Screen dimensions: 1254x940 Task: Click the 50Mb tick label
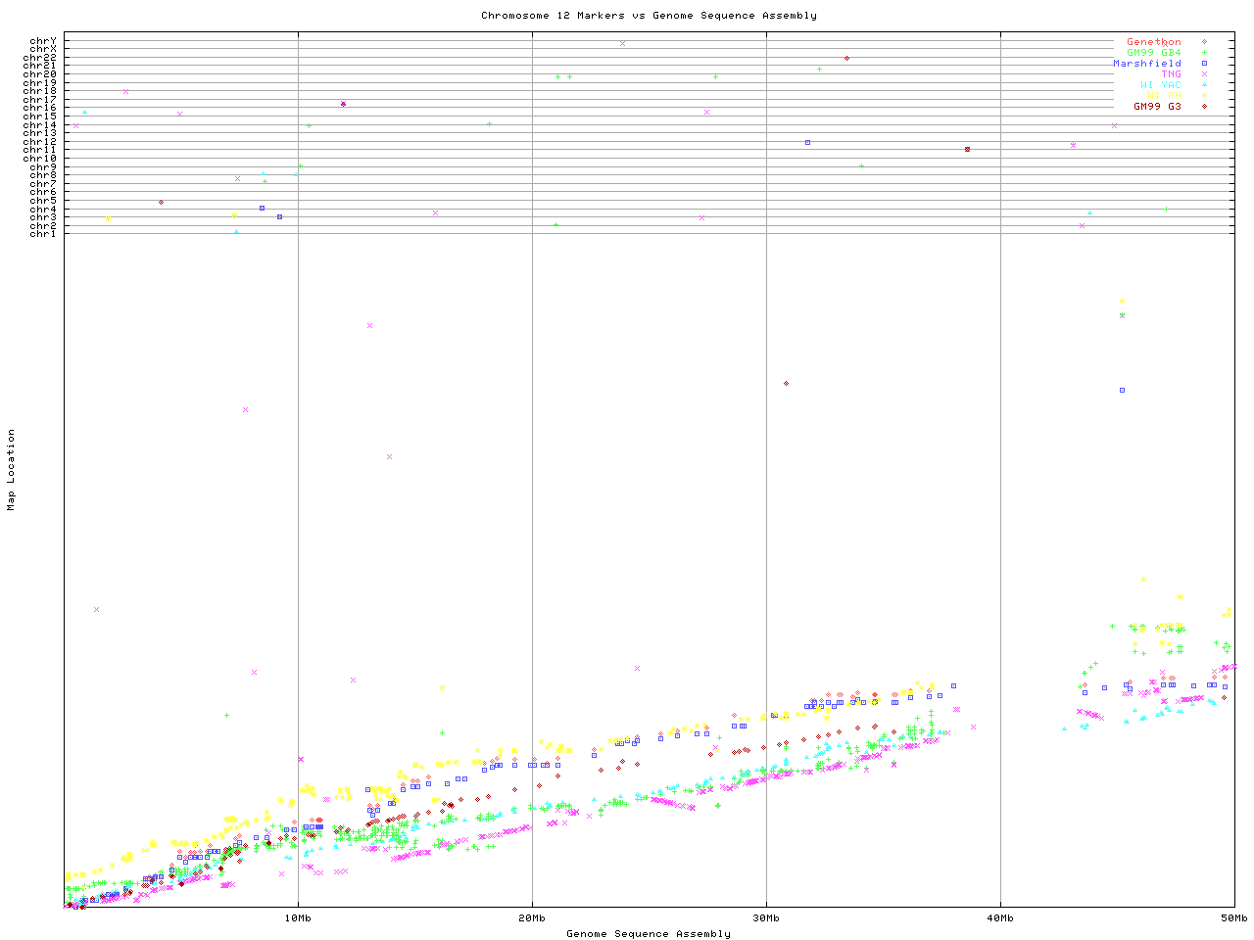[1233, 918]
